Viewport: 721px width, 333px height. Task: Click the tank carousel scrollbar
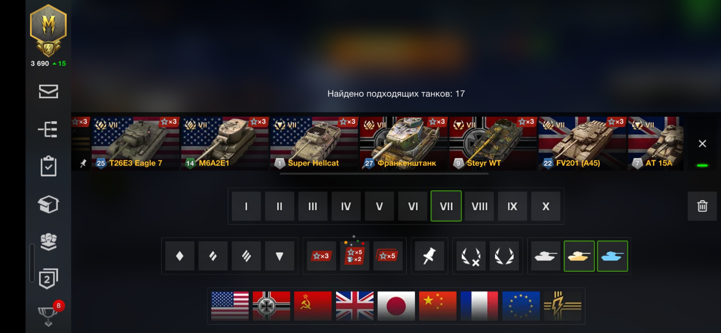[384, 174]
